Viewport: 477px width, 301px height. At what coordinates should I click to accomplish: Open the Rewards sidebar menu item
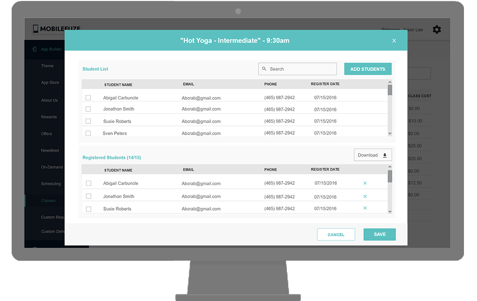tap(49, 117)
